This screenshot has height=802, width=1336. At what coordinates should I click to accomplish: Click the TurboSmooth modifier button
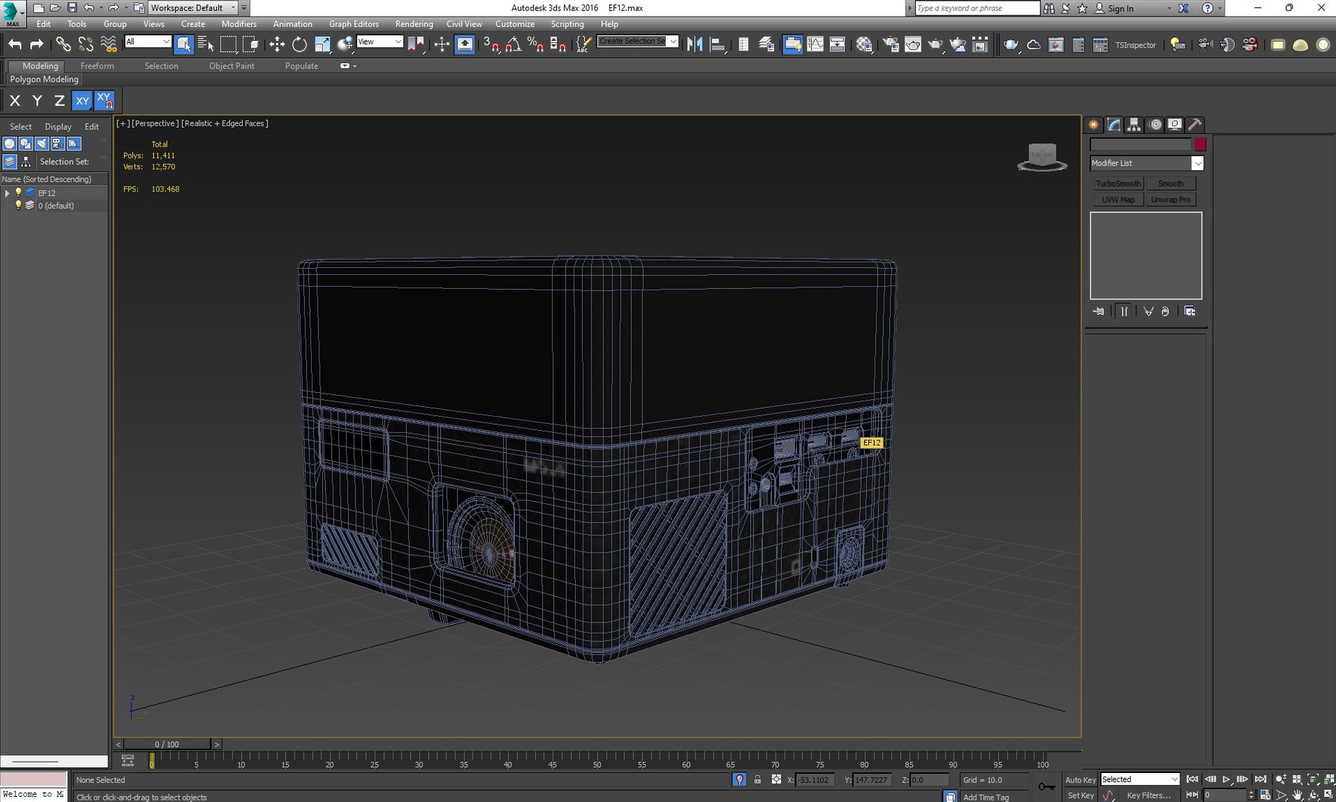(x=1118, y=183)
